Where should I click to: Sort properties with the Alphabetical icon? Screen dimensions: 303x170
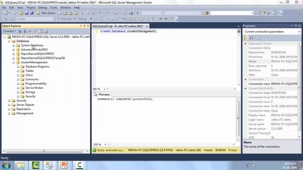(x=251, y=38)
